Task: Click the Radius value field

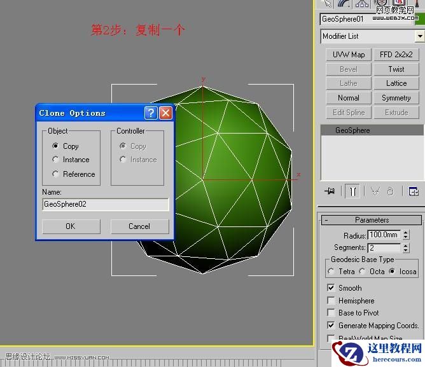Action: pos(384,235)
